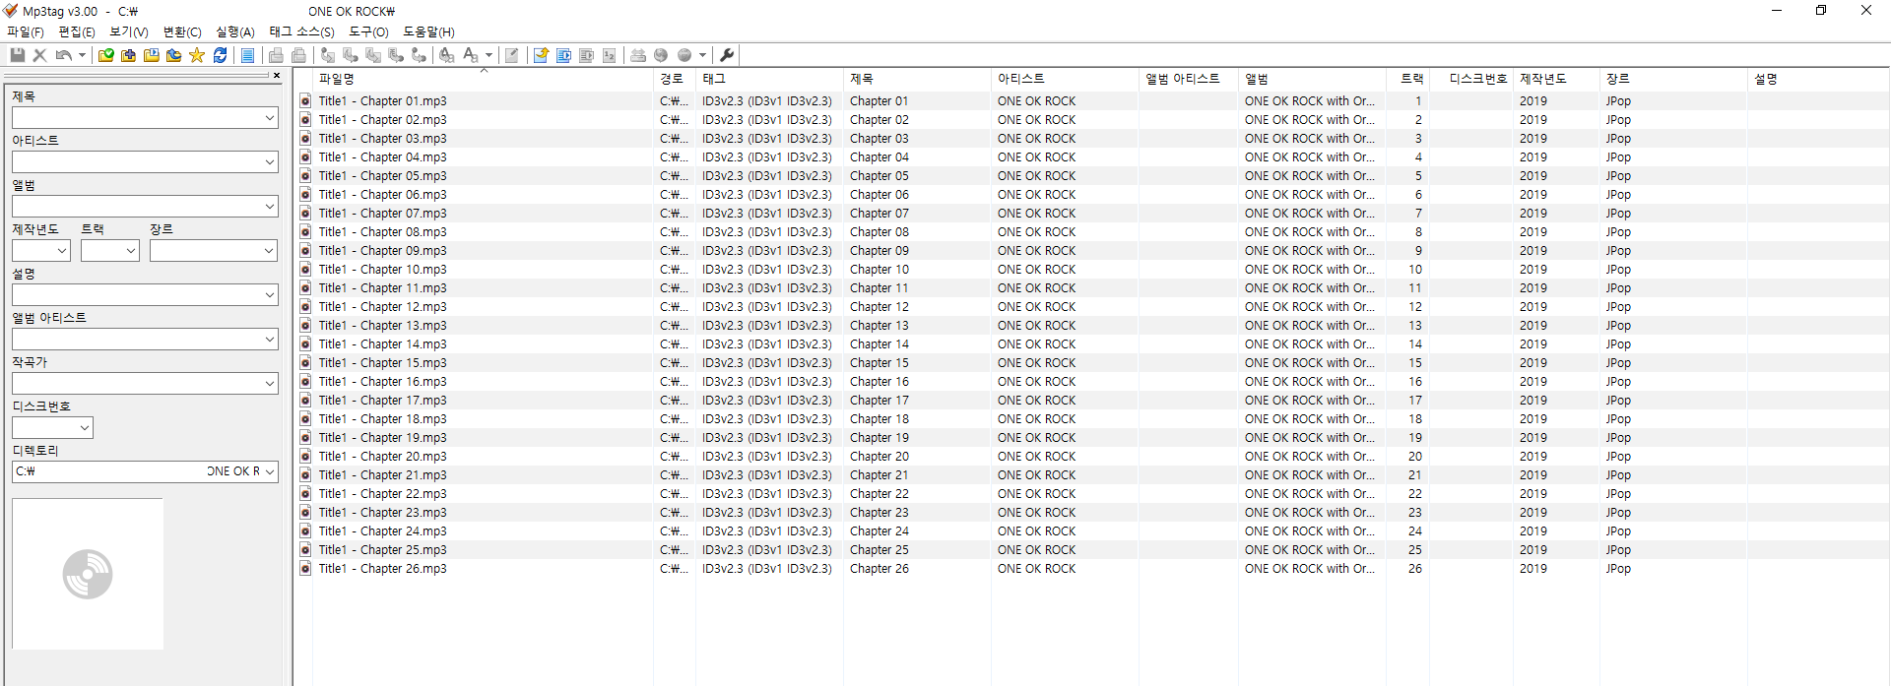Click the Tag - Tag converter icon
The width and height of the screenshot is (1891, 686).
[x=419, y=55]
